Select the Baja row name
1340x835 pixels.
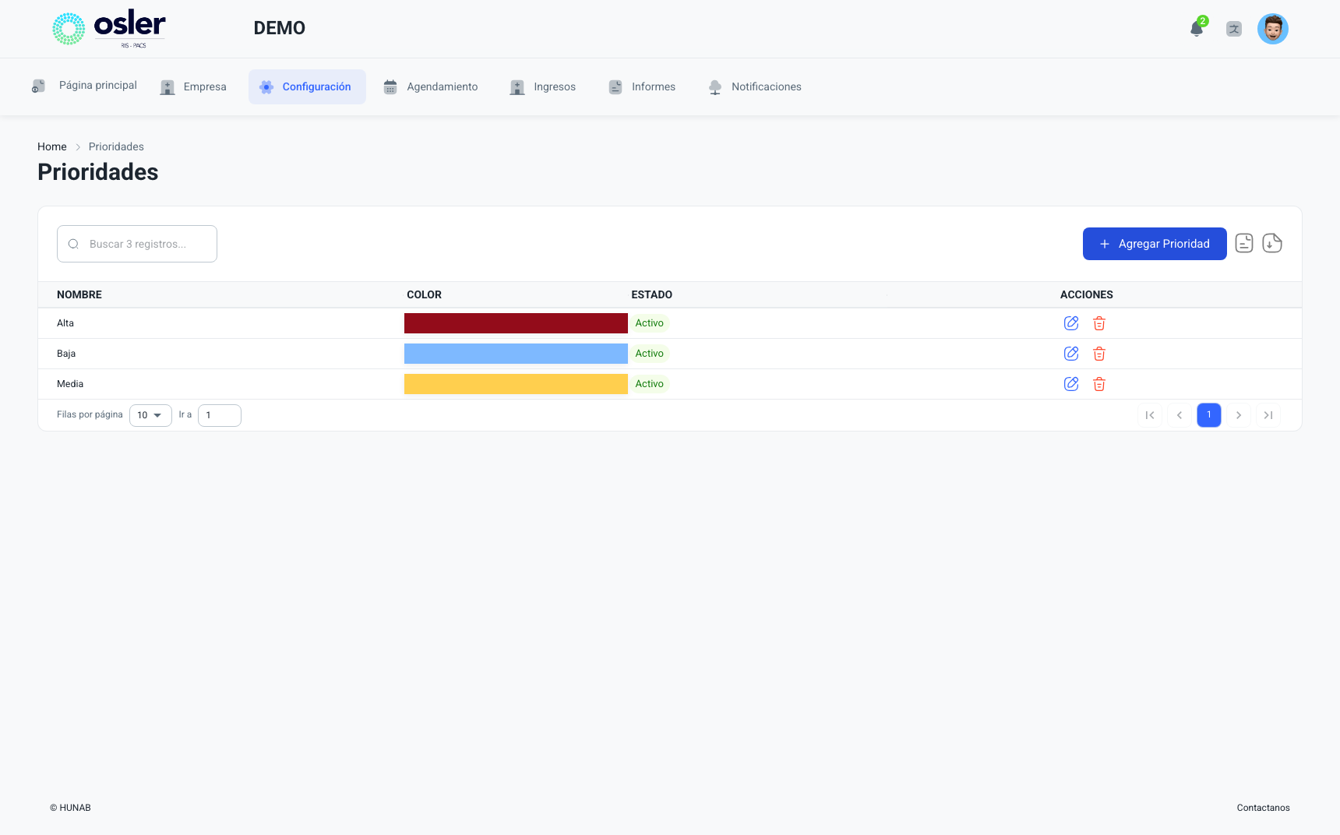pos(66,354)
